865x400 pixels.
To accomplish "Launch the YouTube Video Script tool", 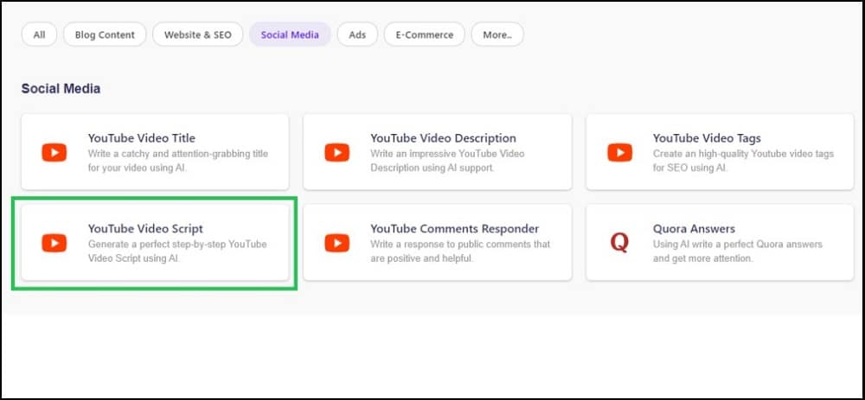I will tap(155, 243).
